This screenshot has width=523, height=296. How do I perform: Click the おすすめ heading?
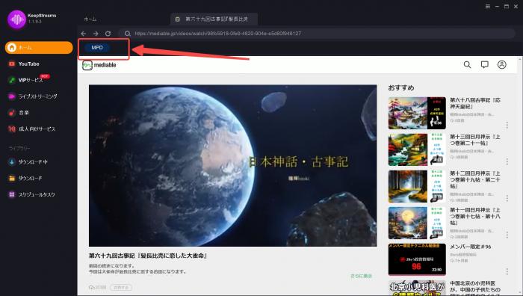[x=401, y=87]
